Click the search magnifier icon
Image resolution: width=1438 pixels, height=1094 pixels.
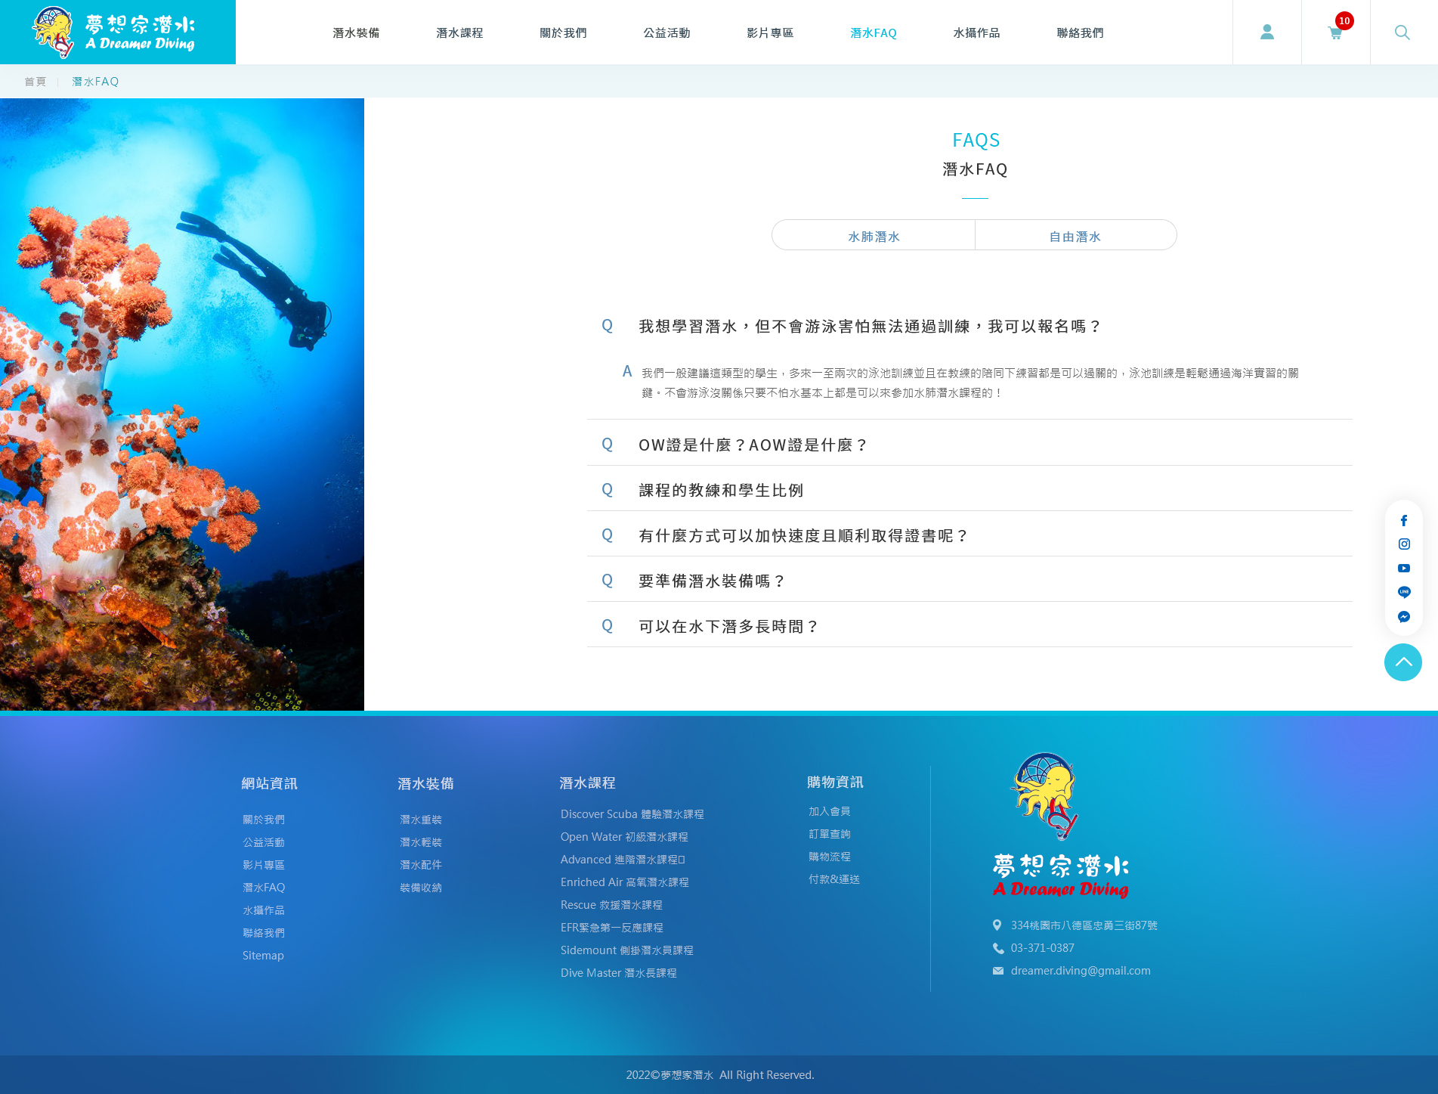tap(1402, 33)
